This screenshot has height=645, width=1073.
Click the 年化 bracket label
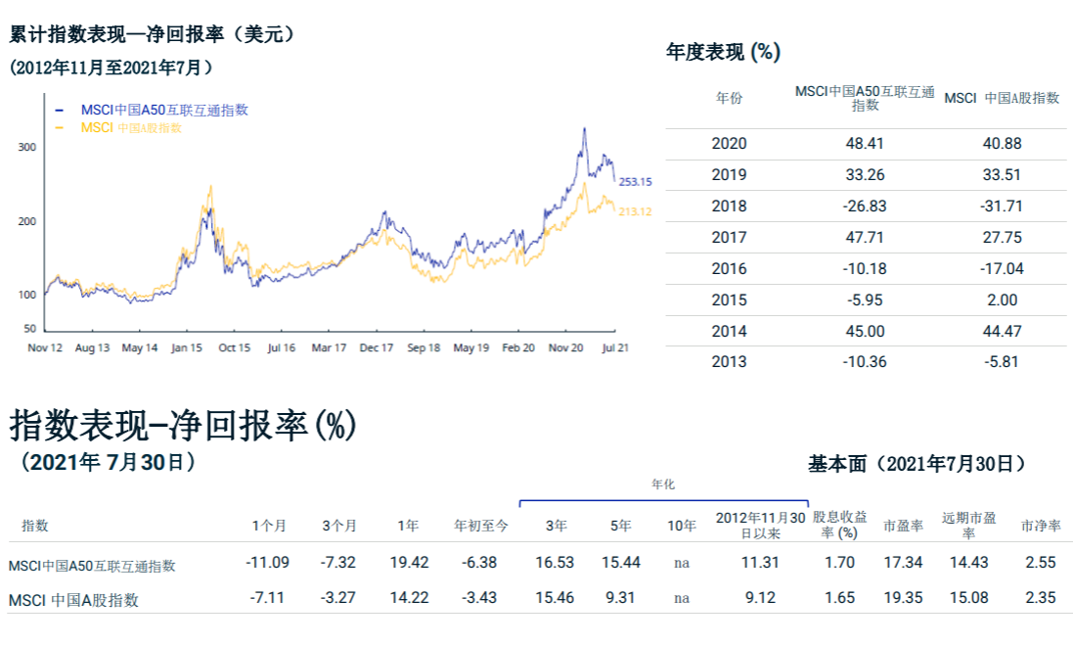point(663,484)
